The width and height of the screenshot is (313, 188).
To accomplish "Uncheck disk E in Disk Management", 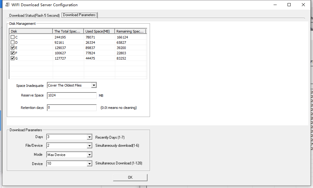I will (x=13, y=48).
